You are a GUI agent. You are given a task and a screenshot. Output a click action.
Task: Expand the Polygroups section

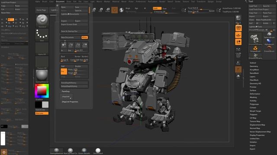point(254,104)
